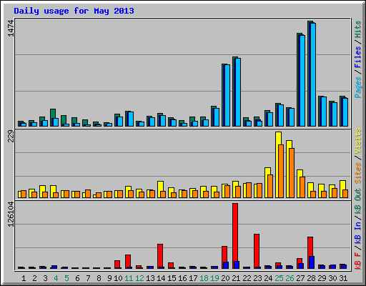The height and width of the screenshot is (286, 366).
Task: Click day label 14 on the x-axis
Action: [161, 278]
